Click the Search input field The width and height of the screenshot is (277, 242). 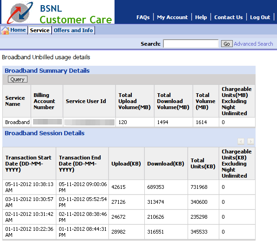[x=191, y=44]
